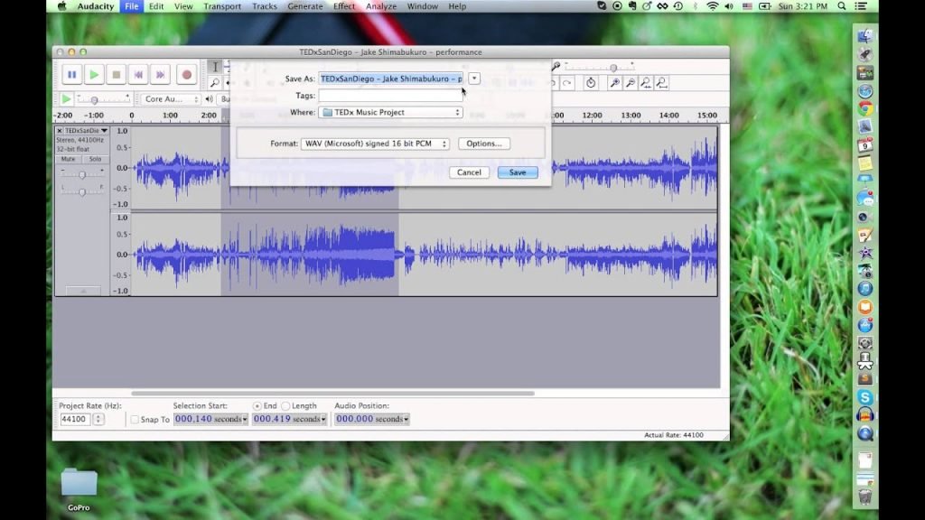Select the Zoom tool magnifier icon

pyautogui.click(x=215, y=83)
